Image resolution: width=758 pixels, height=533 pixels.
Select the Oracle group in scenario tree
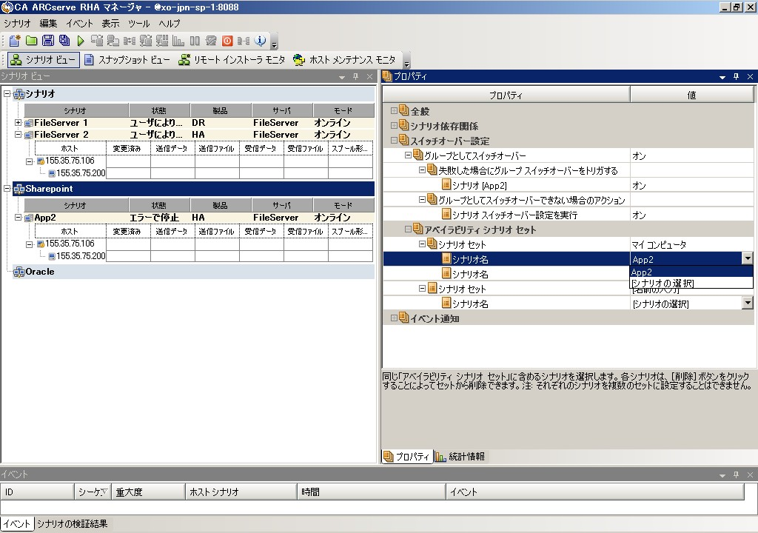pyautogui.click(x=39, y=272)
